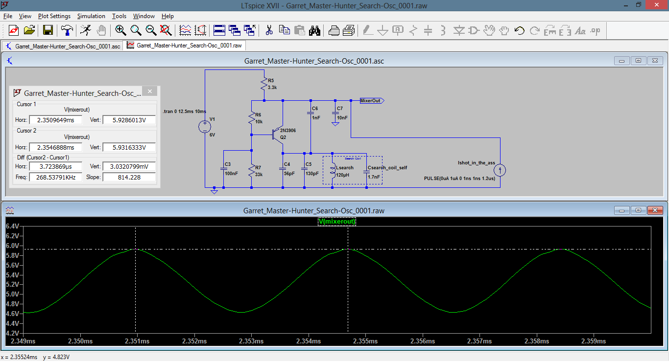This screenshot has height=362, width=669.
Task: Click the V(mixerout) trace label
Action: [337, 222]
